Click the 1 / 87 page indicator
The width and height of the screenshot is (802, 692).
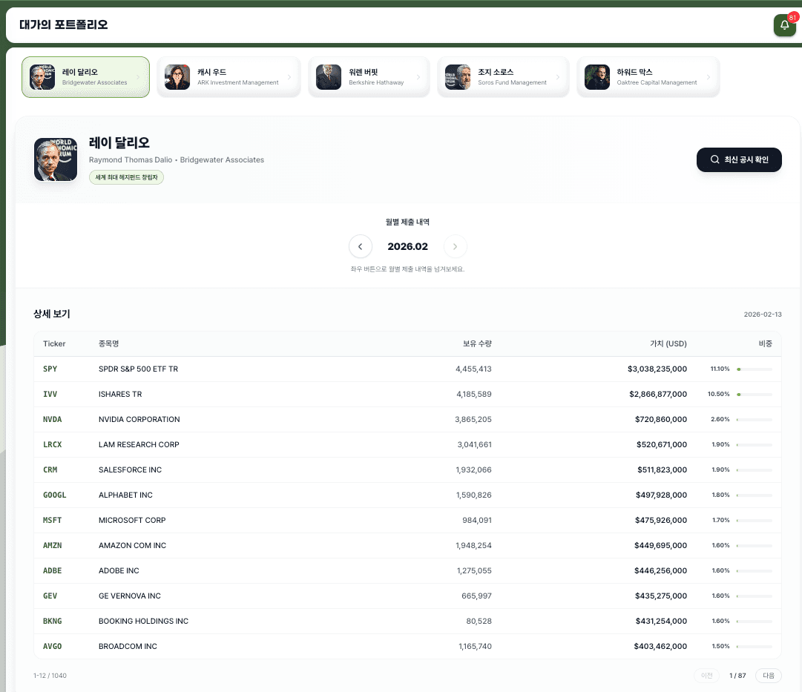(x=737, y=676)
